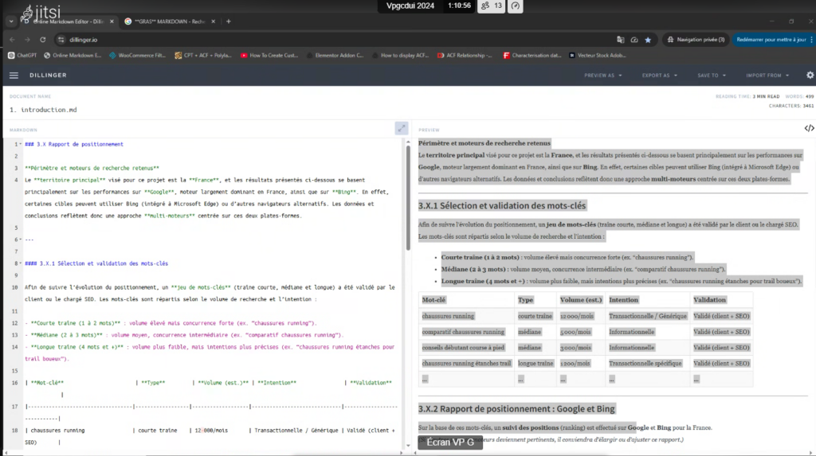
Task: Collapse the heading fold on line 1
Action: click(20, 144)
